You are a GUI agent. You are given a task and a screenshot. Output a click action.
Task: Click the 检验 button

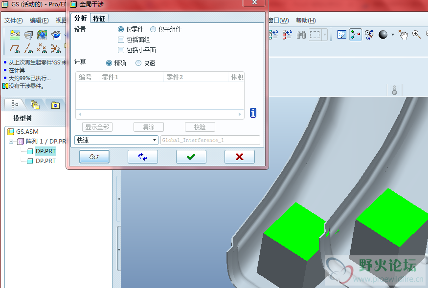[x=200, y=127]
